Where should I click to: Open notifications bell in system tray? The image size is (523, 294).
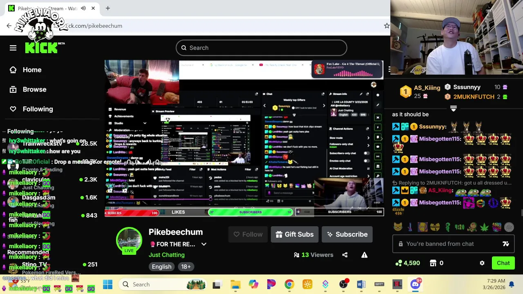(511, 285)
